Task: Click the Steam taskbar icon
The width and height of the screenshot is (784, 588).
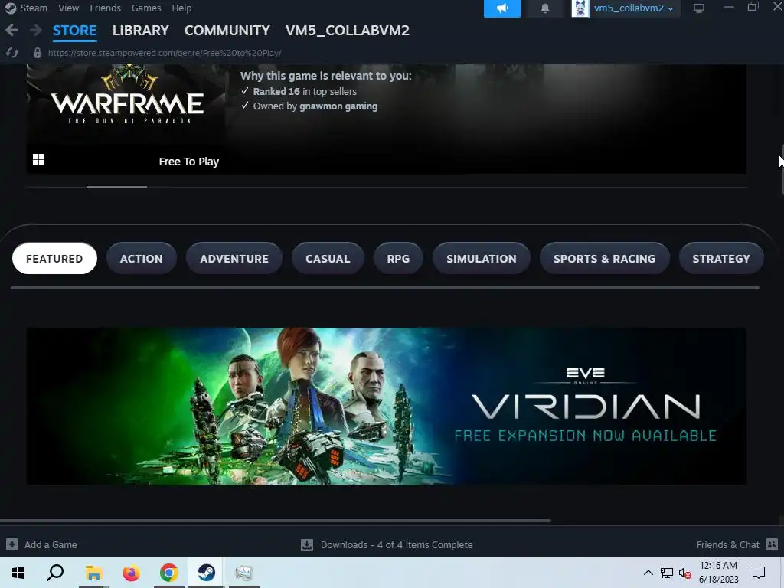Action: click(207, 573)
